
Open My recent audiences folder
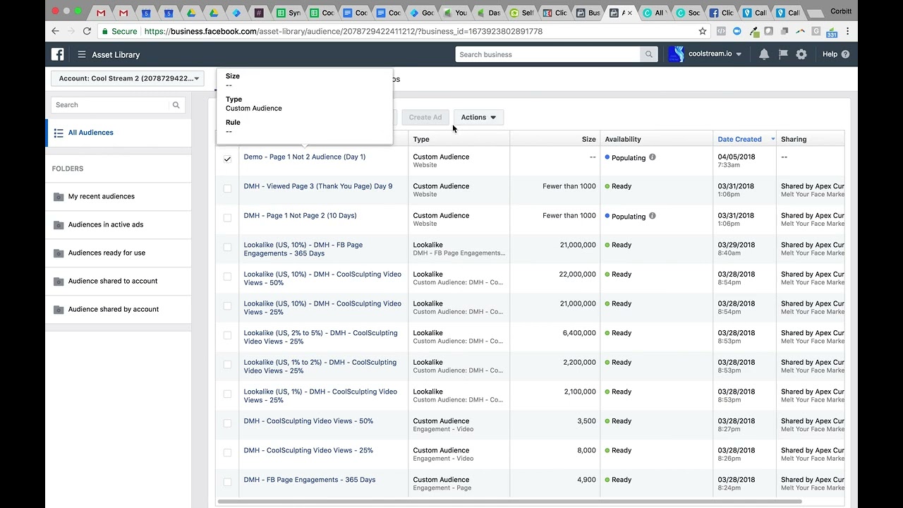click(119, 197)
